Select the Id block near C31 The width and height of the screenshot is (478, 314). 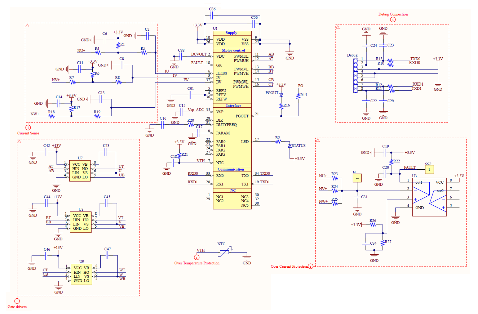pos(357,178)
